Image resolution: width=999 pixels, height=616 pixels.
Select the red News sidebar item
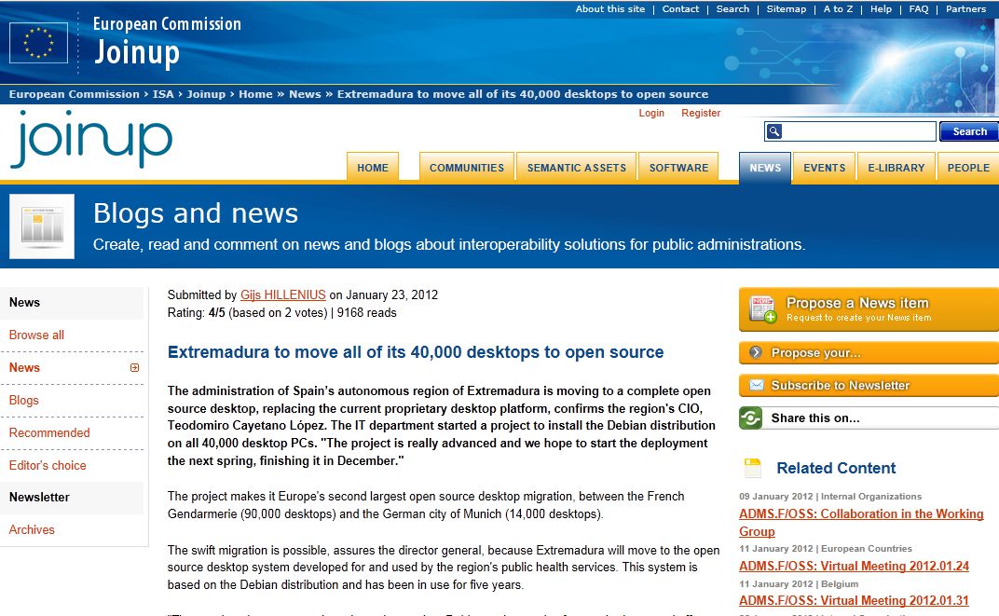[24, 367]
